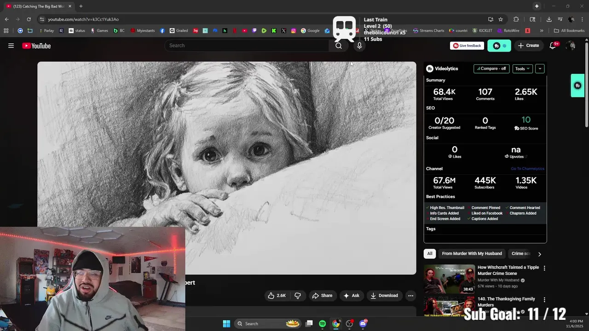The image size is (589, 331).
Task: Open the Twitch bookmark icon
Action: (254, 31)
